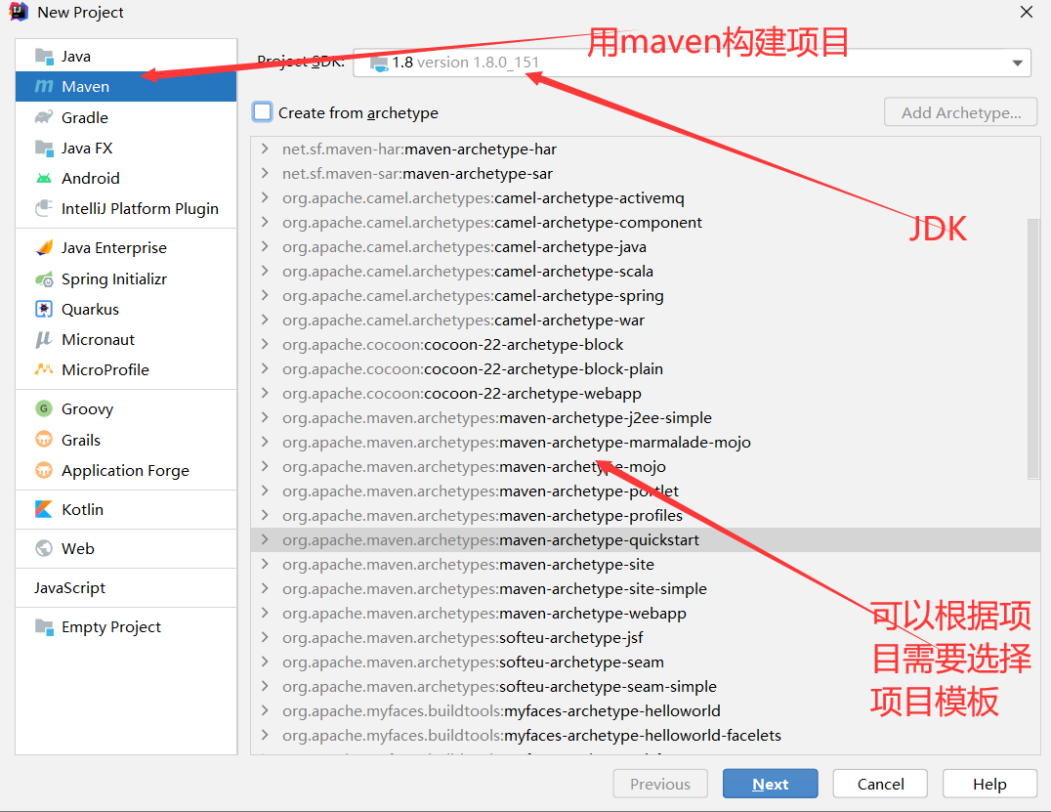Select cocoon-22-archetype-webapp row

646,393
